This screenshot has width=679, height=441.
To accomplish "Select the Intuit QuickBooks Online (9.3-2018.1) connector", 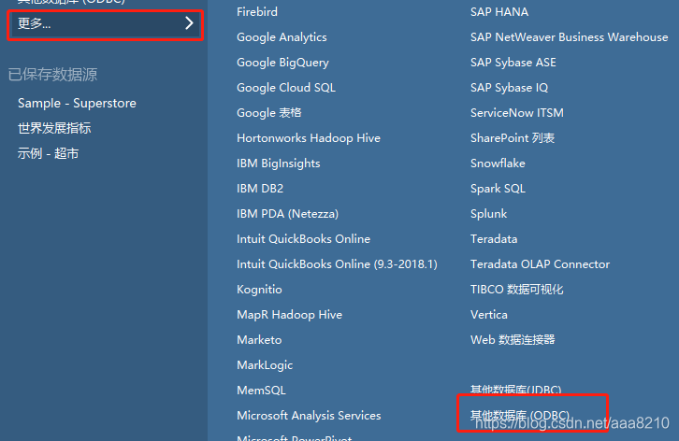I will tap(337, 264).
